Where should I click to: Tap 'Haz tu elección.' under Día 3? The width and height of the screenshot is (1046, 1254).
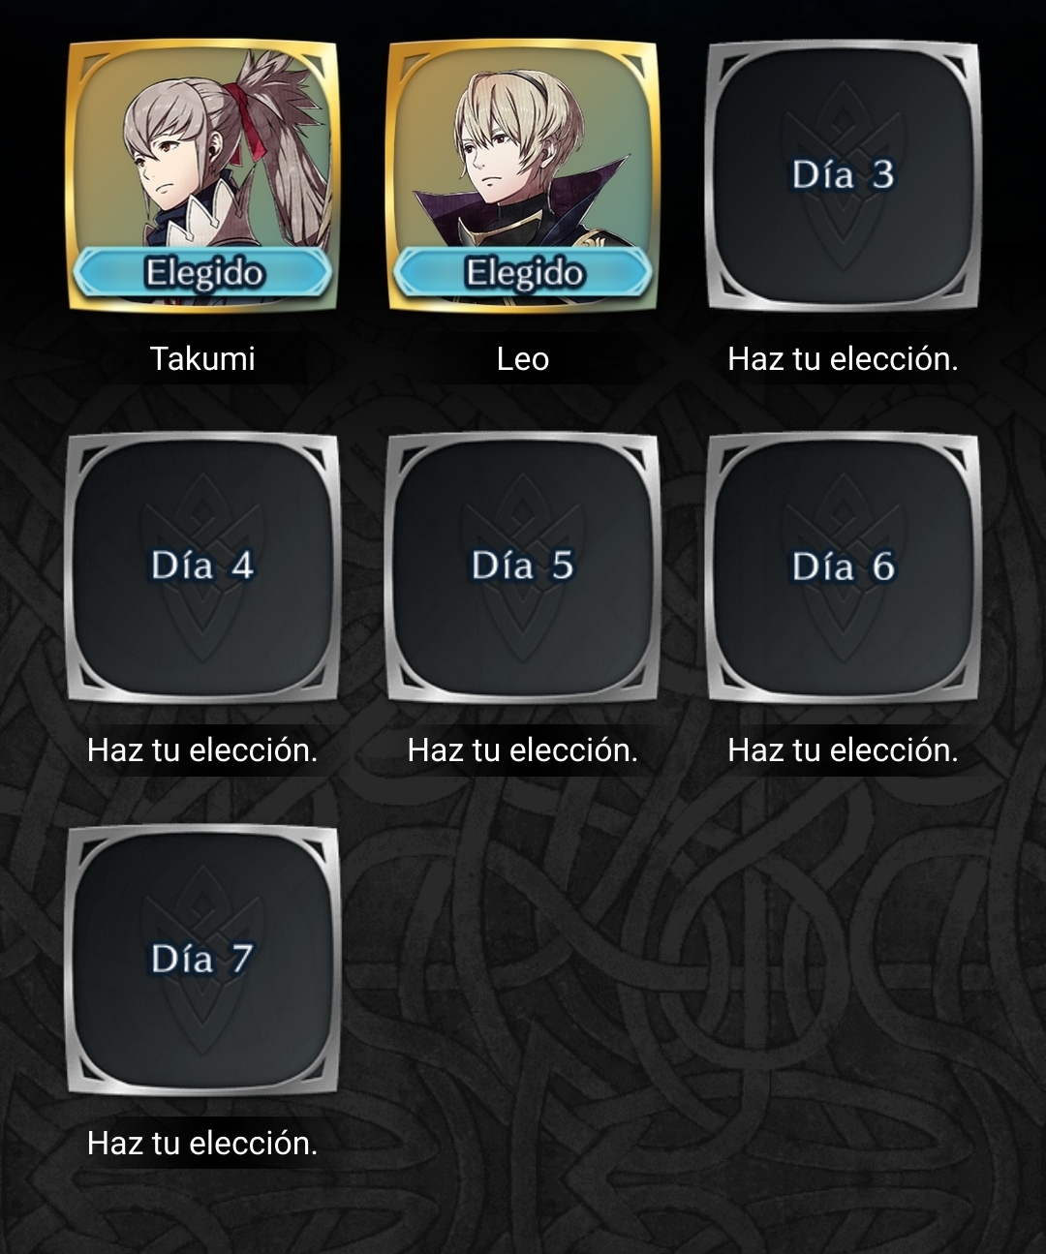point(843,359)
